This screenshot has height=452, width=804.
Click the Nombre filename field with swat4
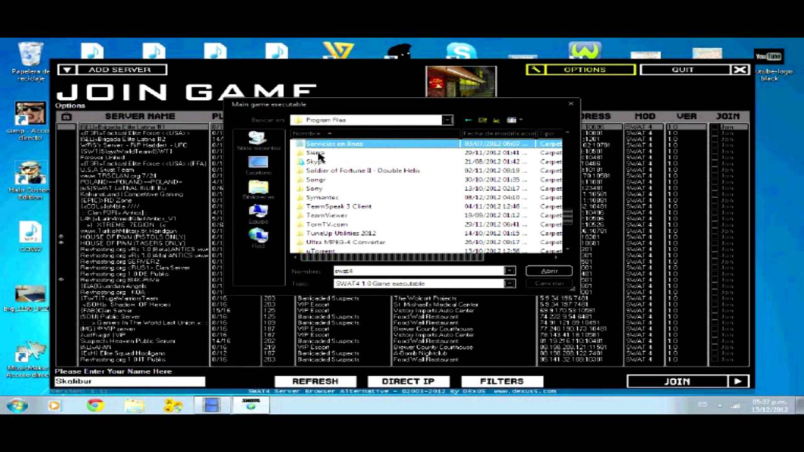(419, 271)
